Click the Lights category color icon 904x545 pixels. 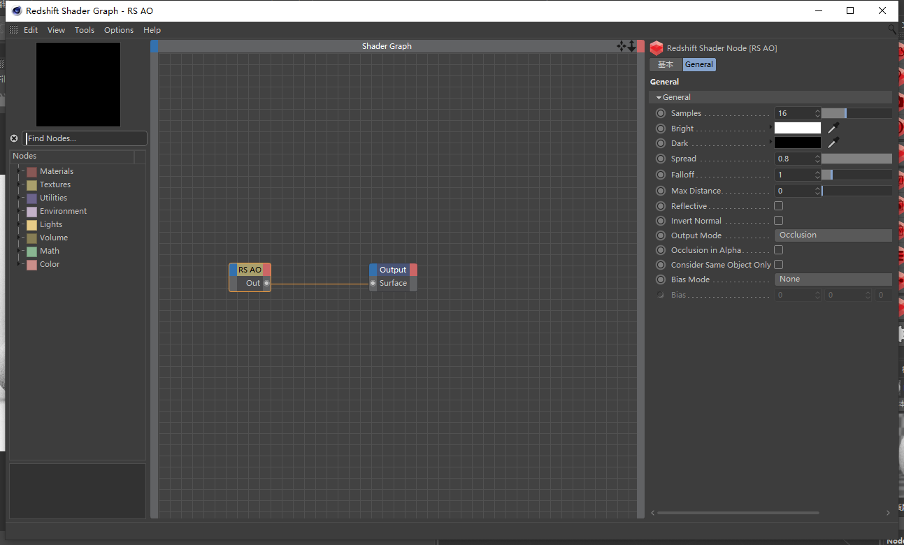point(31,225)
